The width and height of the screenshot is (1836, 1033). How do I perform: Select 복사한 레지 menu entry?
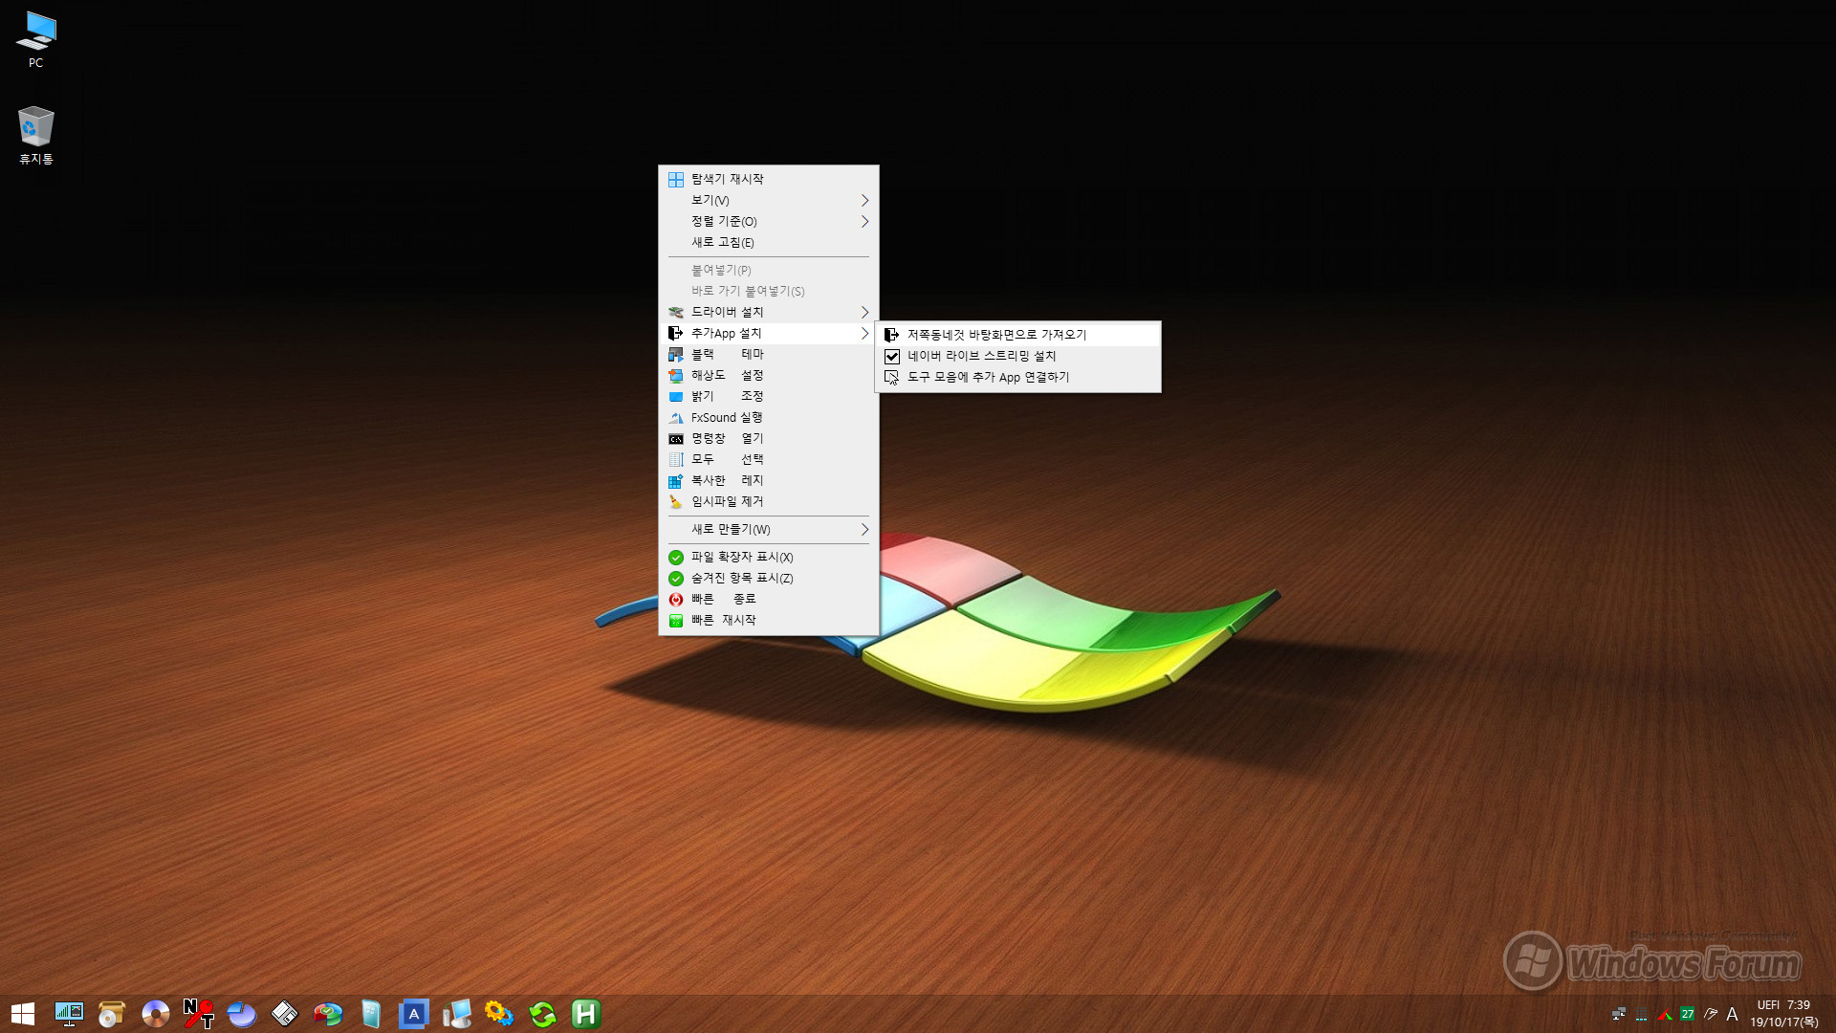pyautogui.click(x=768, y=480)
